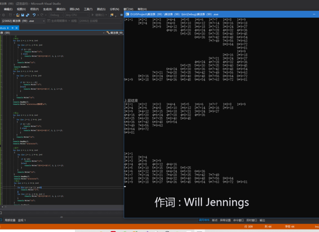The image size is (319, 232).
Task: Click 列 44 in status bar
Action: coord(268,226)
